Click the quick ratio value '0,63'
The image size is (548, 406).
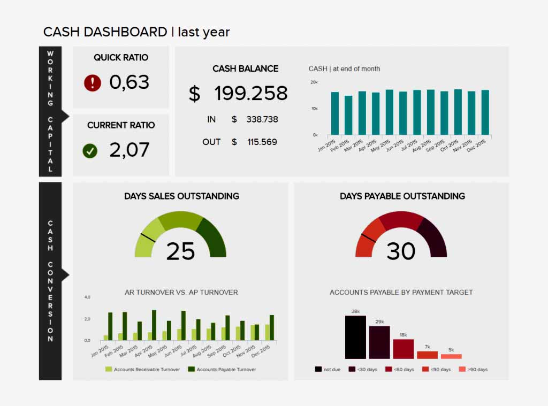tap(130, 82)
